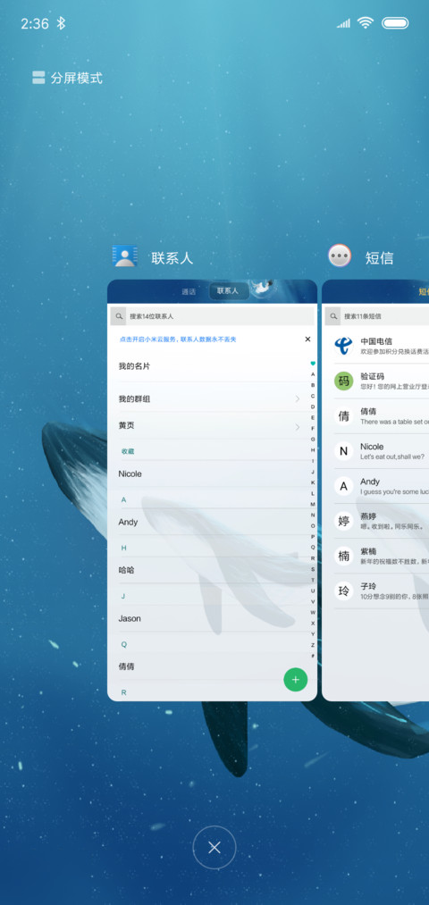The height and width of the screenshot is (905, 429).
Task: Open the Mi Cloud service link (点击开启小米云服务)
Action: coord(177,339)
